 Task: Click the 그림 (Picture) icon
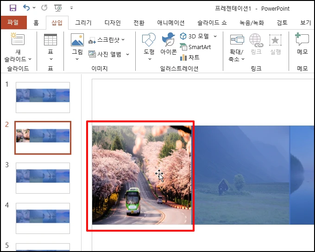coord(77,39)
